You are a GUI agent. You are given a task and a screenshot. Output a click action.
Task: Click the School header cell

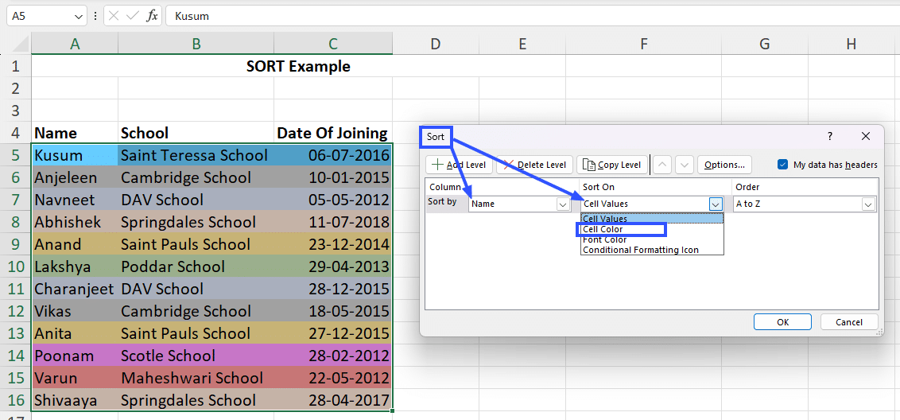pyautogui.click(x=196, y=134)
